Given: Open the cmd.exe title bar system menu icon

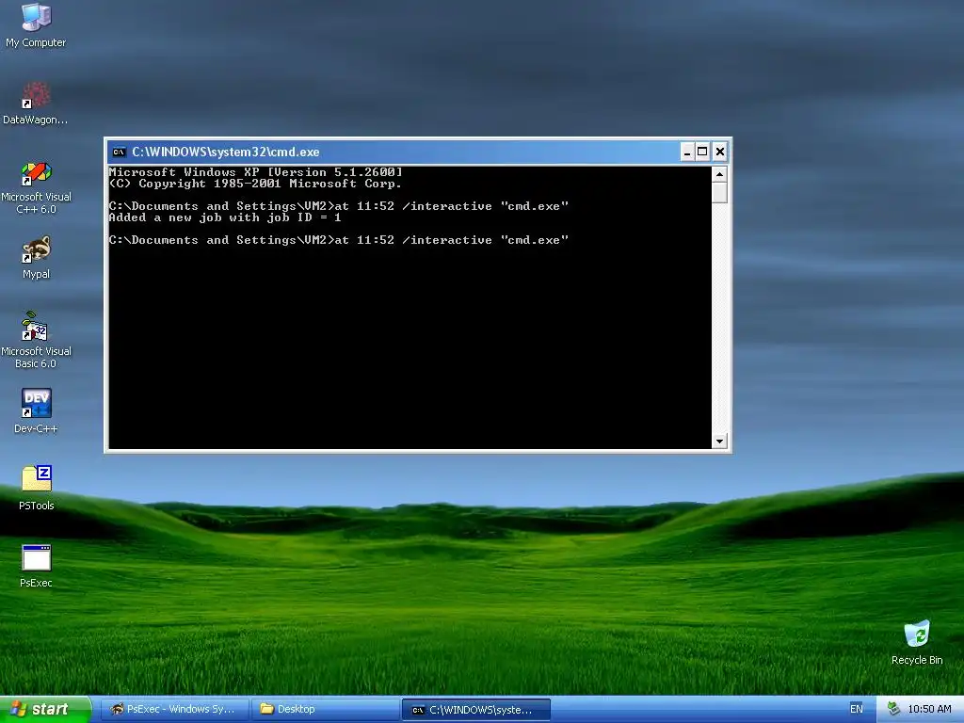Looking at the screenshot, I should [120, 152].
